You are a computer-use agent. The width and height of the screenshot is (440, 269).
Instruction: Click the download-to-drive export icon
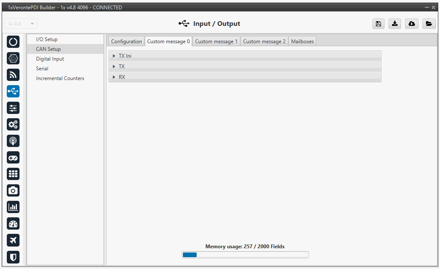[x=395, y=24]
